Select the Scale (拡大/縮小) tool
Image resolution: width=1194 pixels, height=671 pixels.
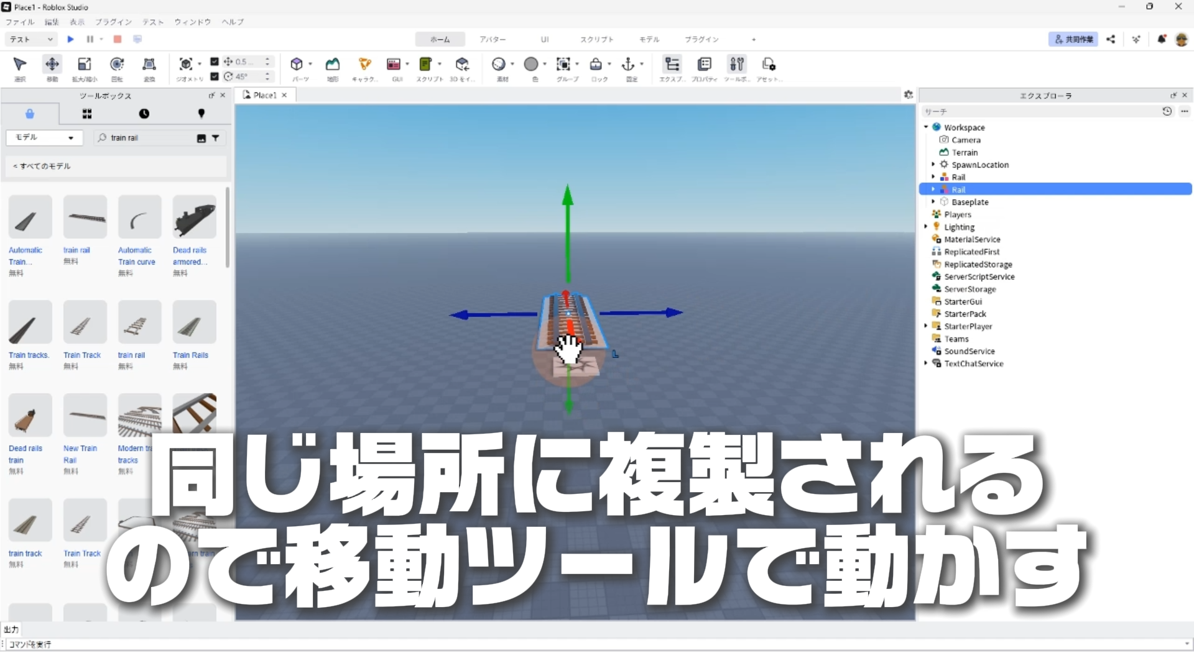tap(84, 64)
